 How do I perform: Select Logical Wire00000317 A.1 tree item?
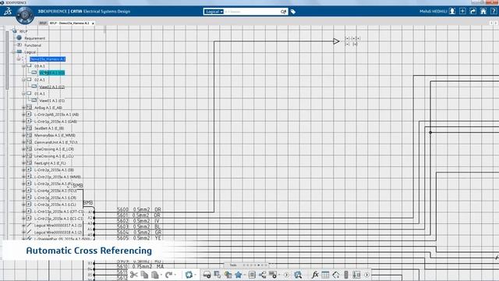click(x=58, y=226)
